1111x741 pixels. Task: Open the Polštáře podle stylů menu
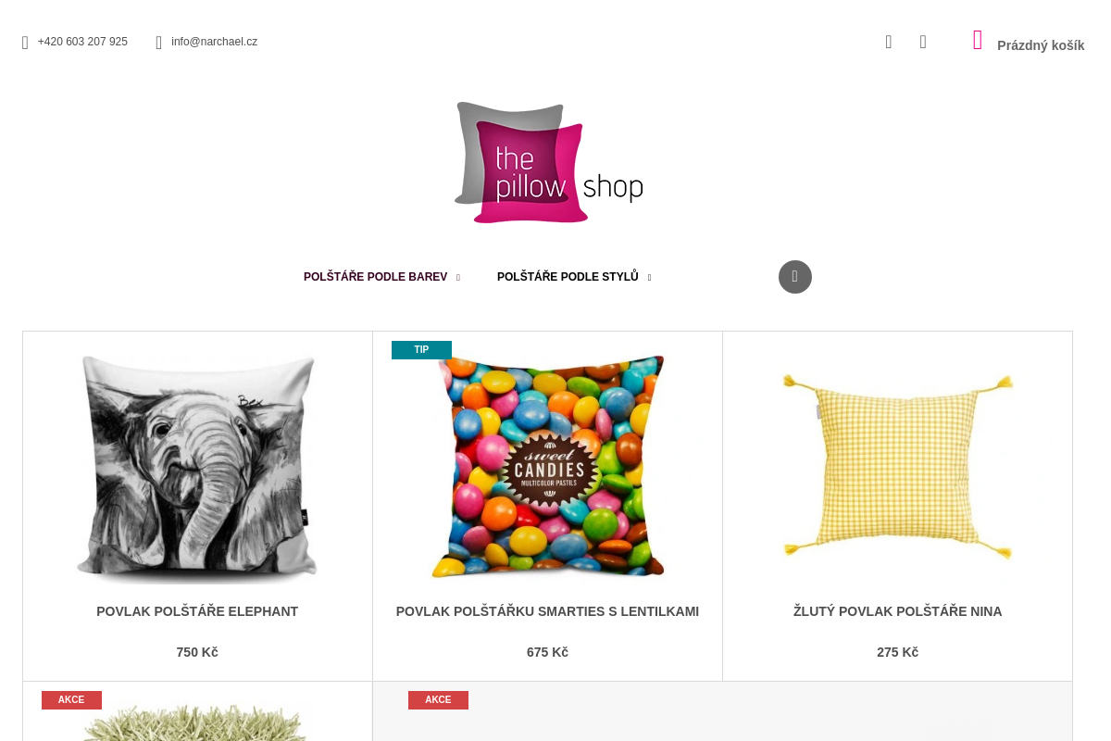568,277
